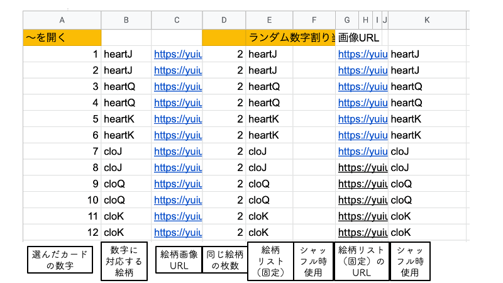Click column K cell 'heartJ' in row 2
The width and height of the screenshot is (503, 283).
pyautogui.click(x=427, y=70)
